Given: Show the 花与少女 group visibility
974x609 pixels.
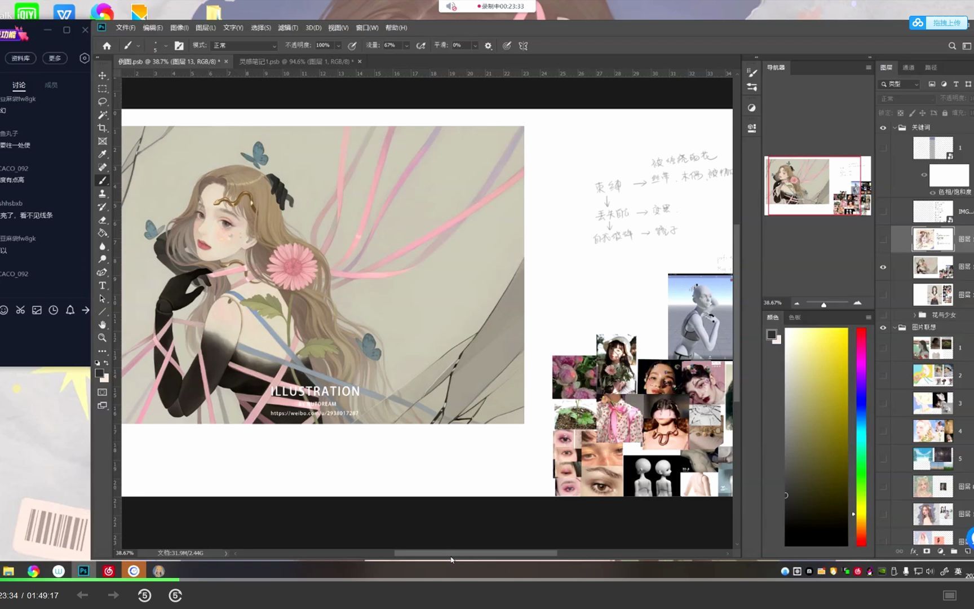Looking at the screenshot, I should (883, 315).
